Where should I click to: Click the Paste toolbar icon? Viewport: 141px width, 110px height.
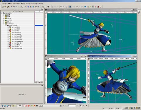point(16,7)
